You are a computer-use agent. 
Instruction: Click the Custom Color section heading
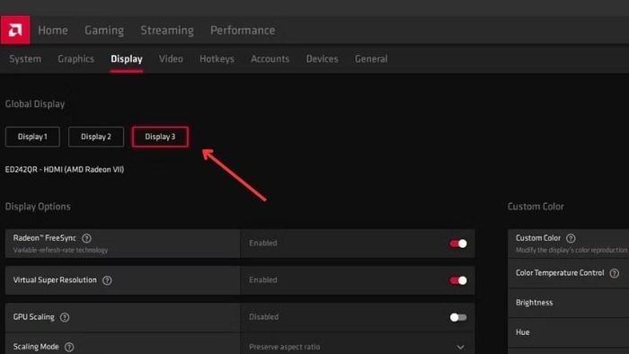coord(536,207)
